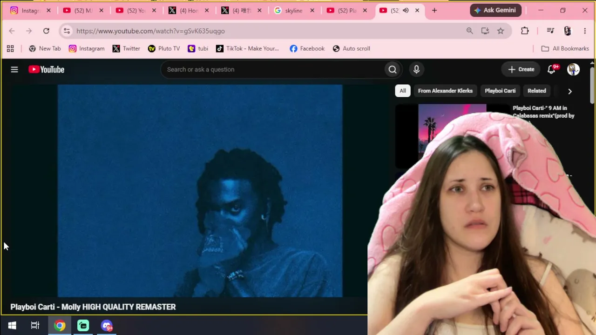The width and height of the screenshot is (596, 335).
Task: Open the Windows Start menu
Action: pyautogui.click(x=12, y=326)
